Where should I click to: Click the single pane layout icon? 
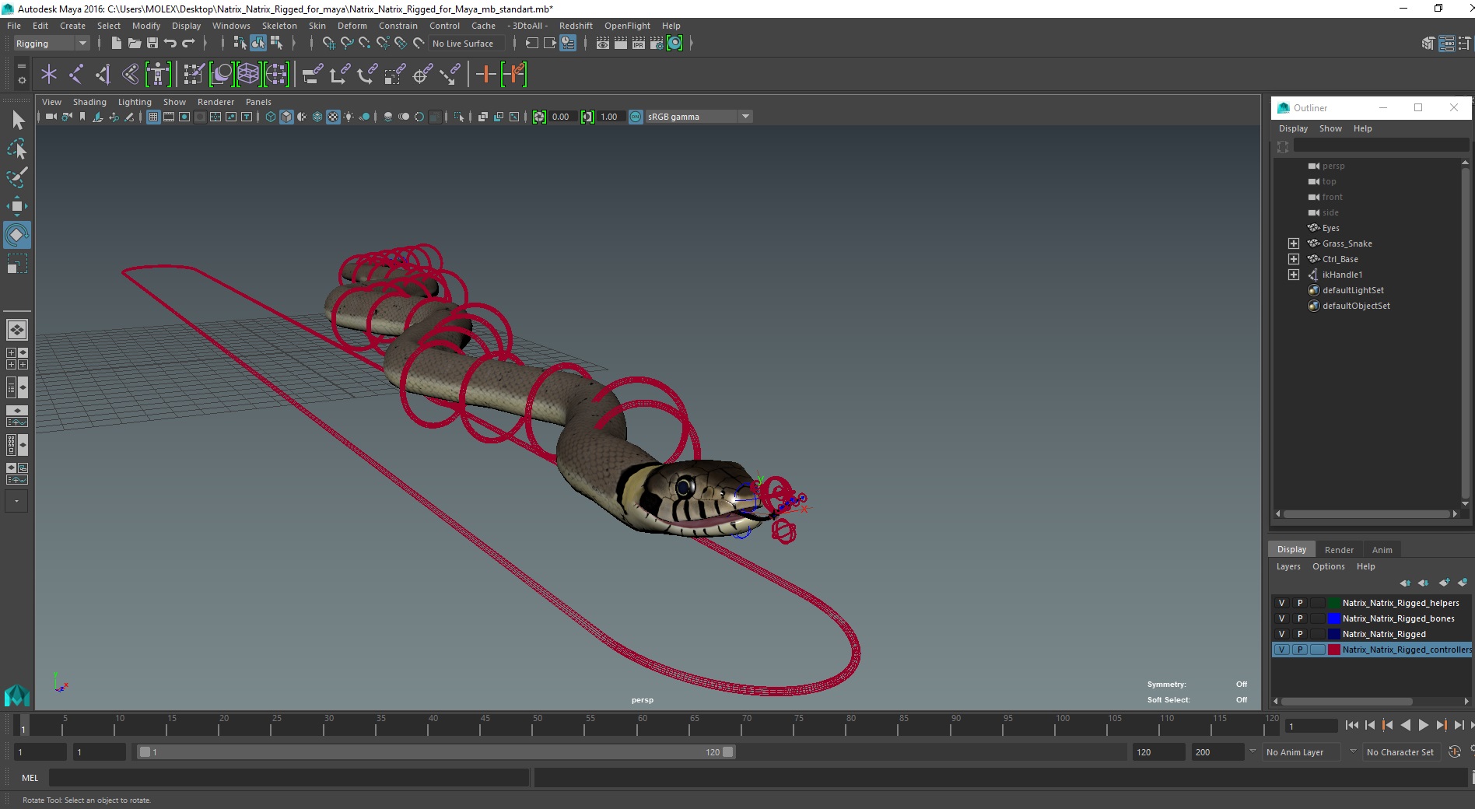click(x=17, y=330)
